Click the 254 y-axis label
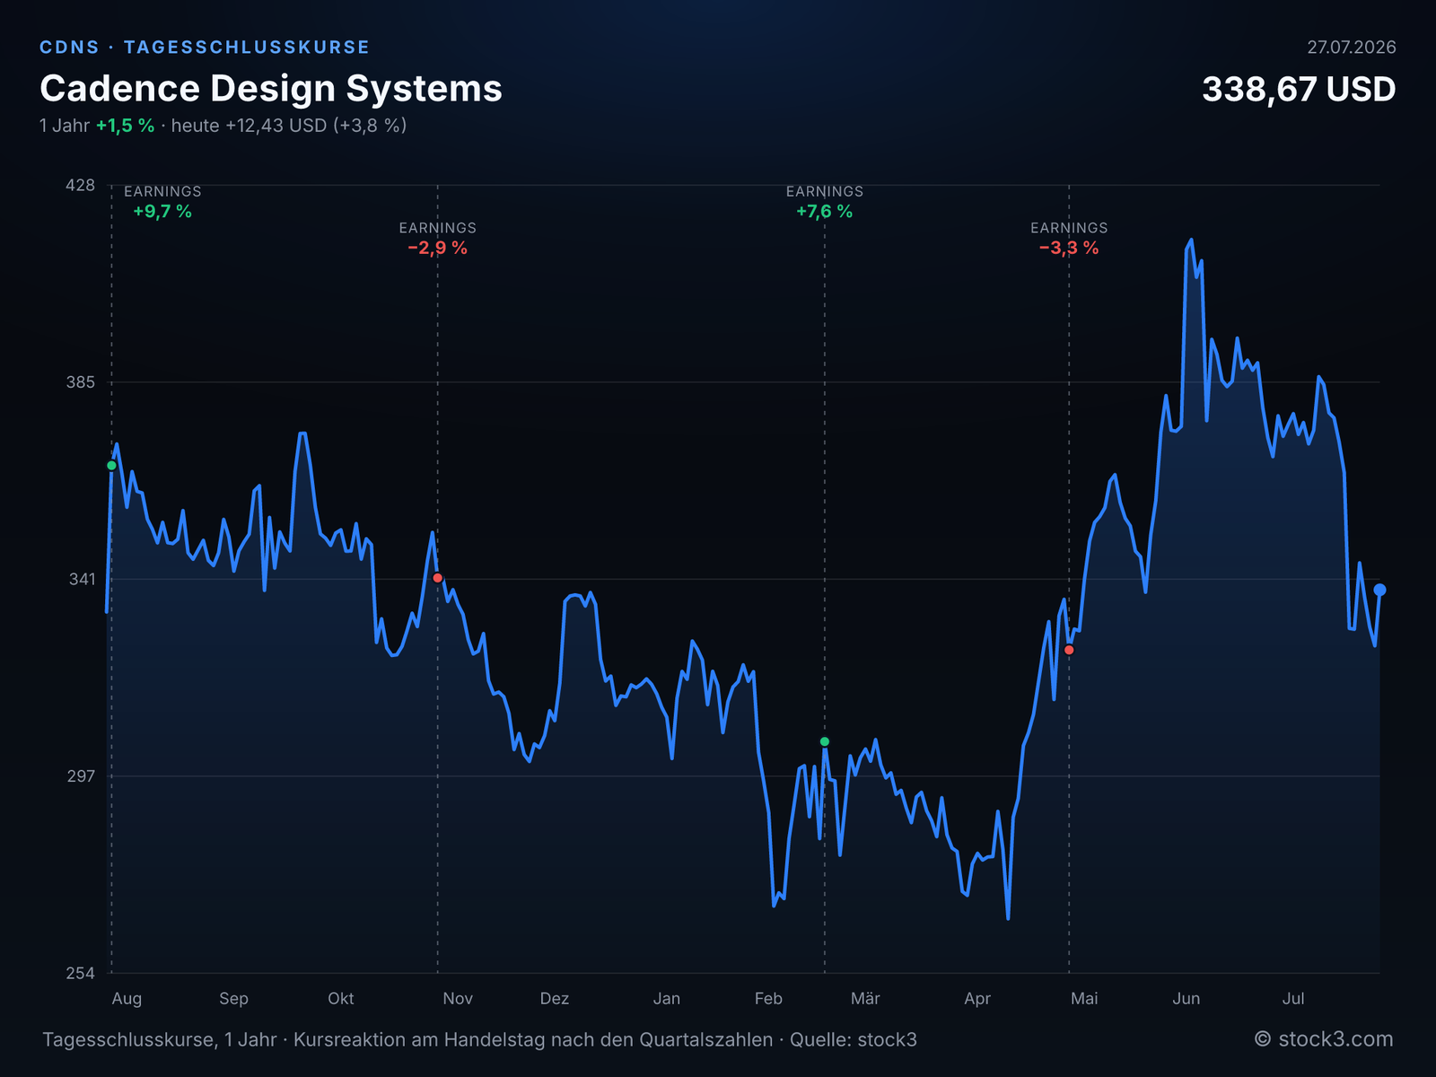This screenshot has height=1077, width=1436. [80, 973]
